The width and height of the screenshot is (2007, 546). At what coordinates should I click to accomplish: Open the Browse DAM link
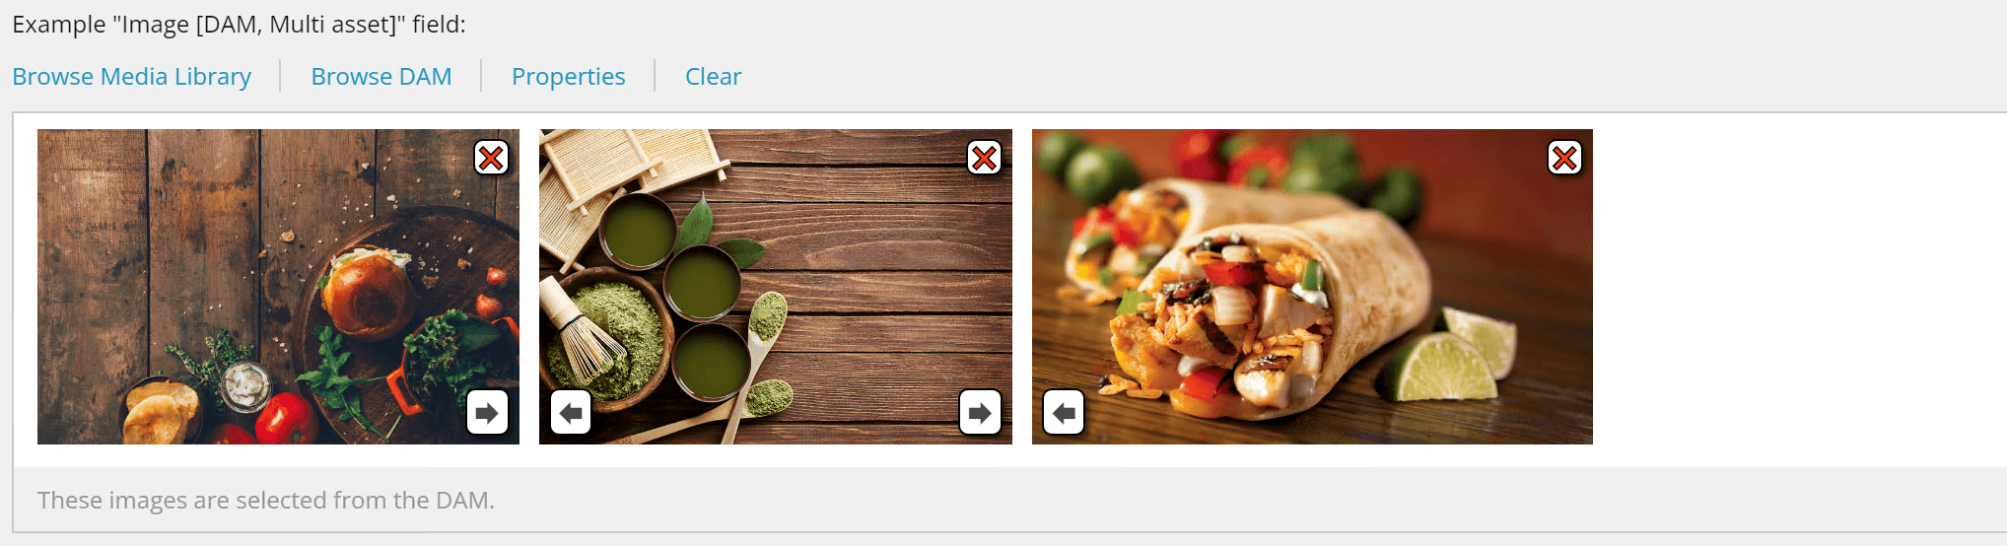(x=381, y=77)
